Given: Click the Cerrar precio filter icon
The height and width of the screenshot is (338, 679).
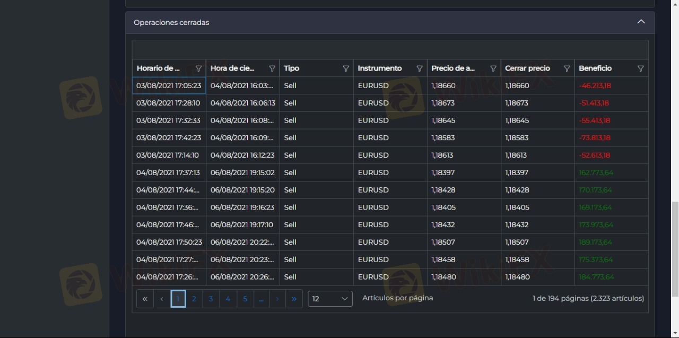Looking at the screenshot, I should 567,68.
